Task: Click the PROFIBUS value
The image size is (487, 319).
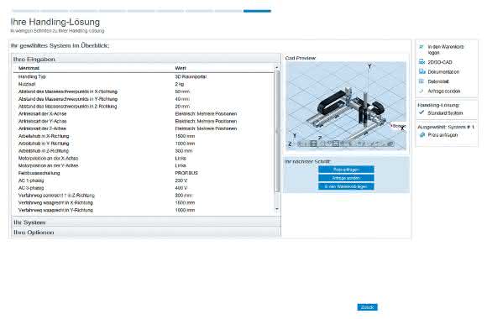Action: [x=186, y=173]
